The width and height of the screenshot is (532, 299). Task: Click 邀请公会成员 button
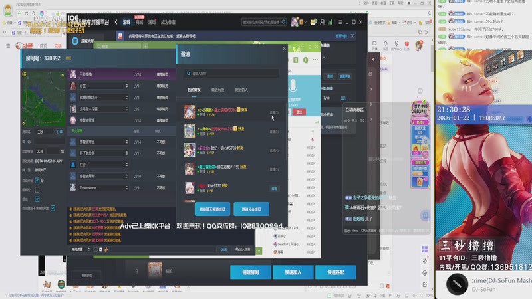pyautogui.click(x=251, y=209)
